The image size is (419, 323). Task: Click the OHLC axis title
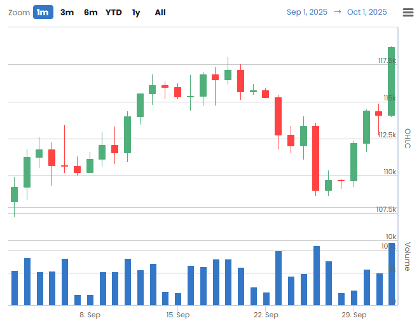pyautogui.click(x=408, y=139)
